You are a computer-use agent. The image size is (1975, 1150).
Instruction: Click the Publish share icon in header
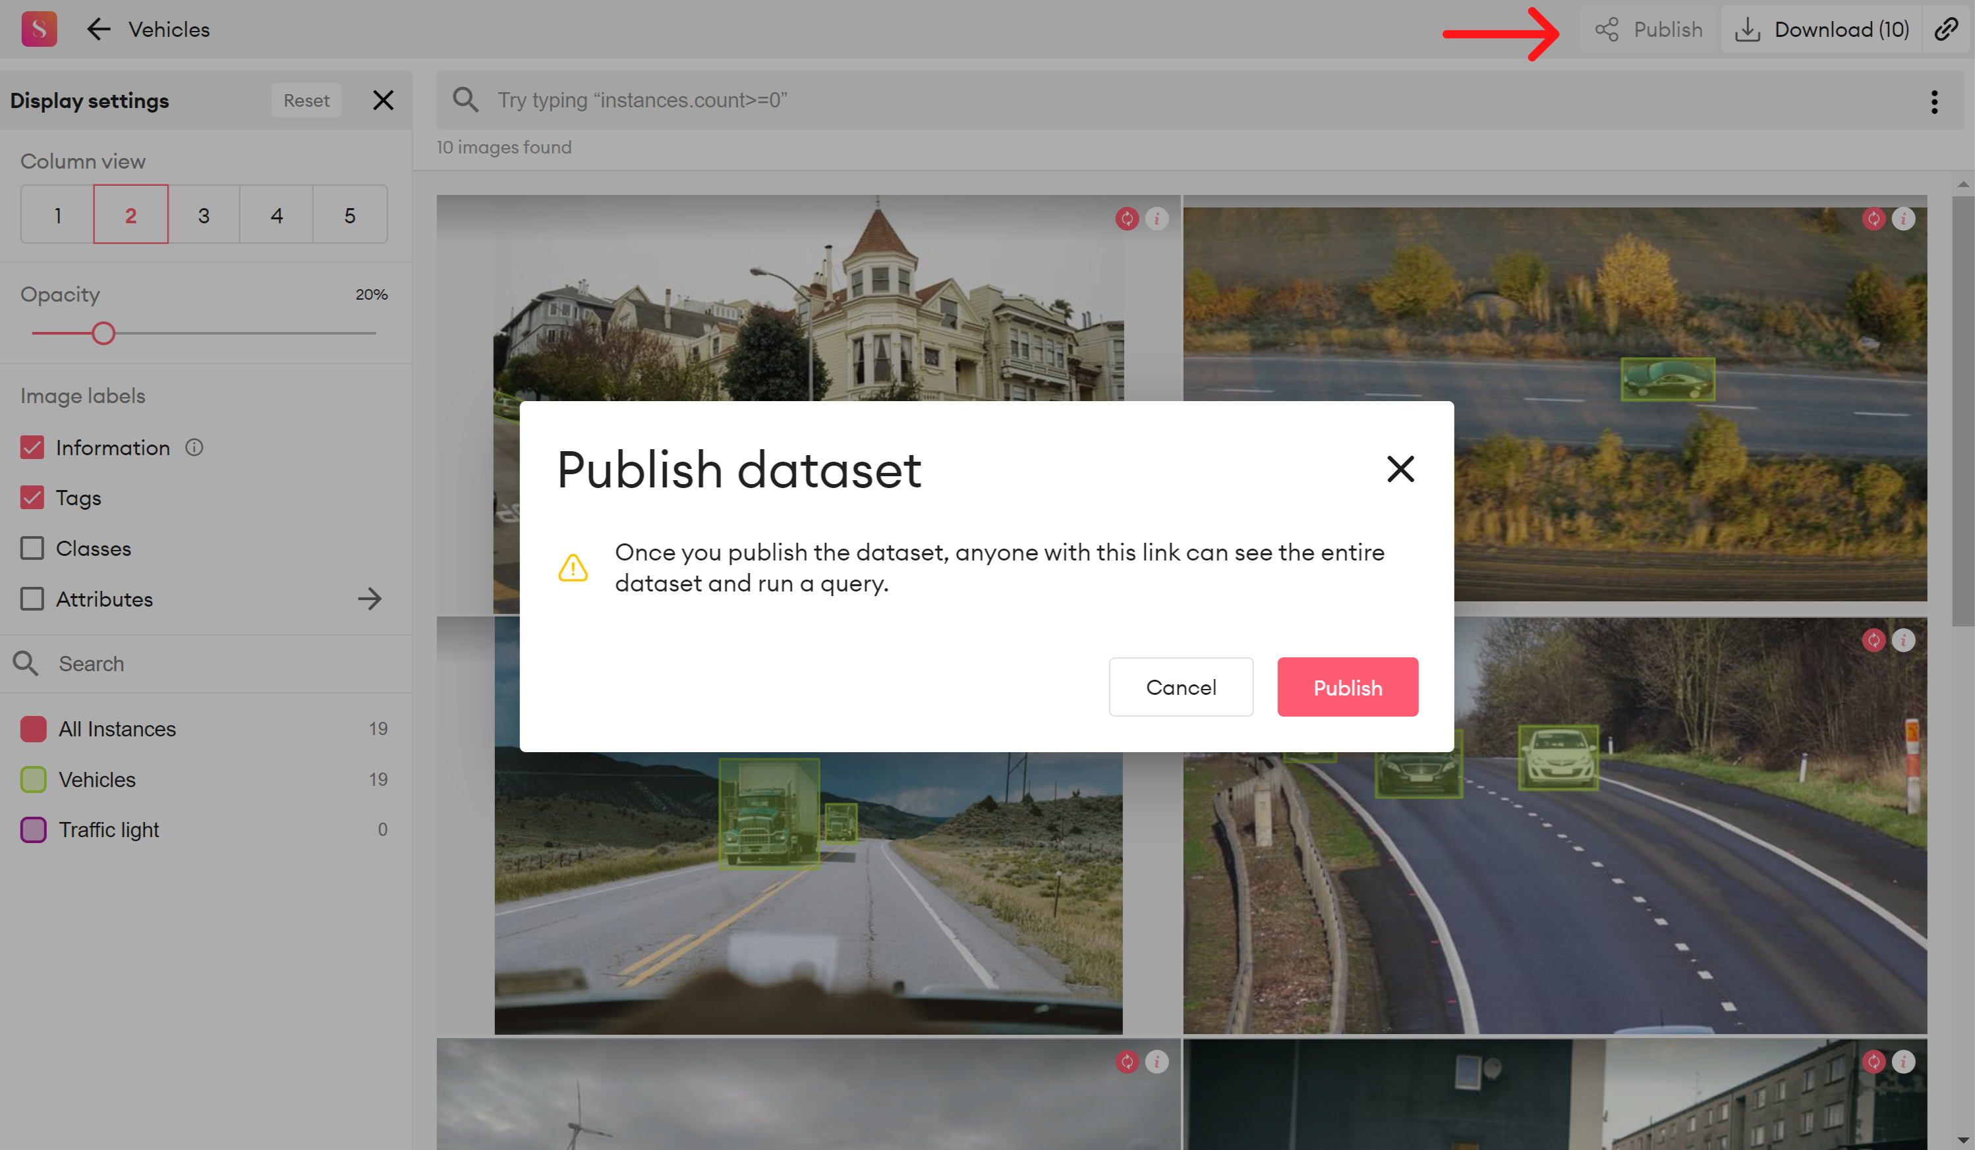click(1607, 30)
